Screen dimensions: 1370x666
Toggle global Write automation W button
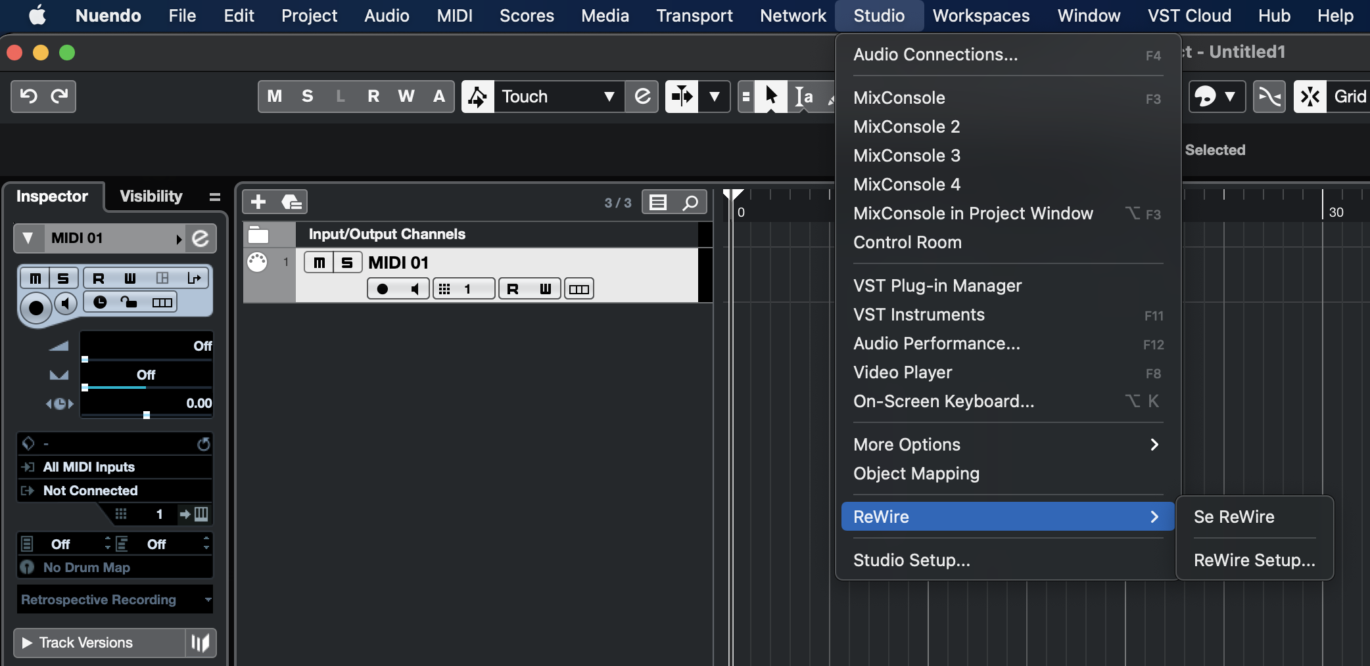pos(406,97)
